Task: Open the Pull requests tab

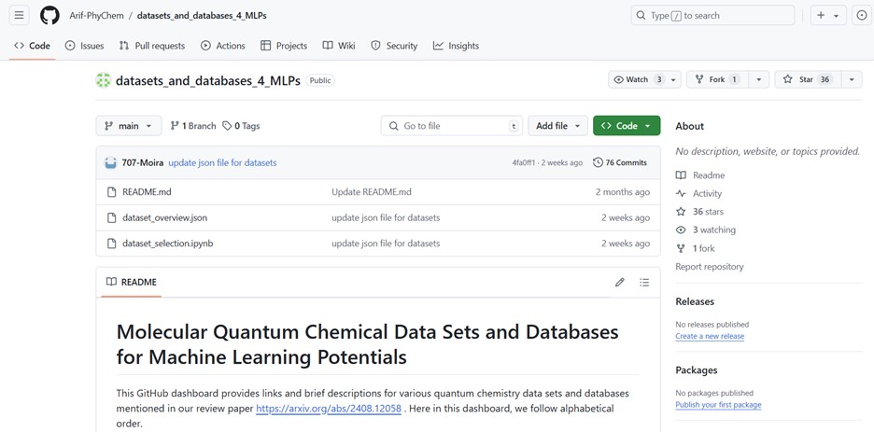Action: [x=152, y=46]
